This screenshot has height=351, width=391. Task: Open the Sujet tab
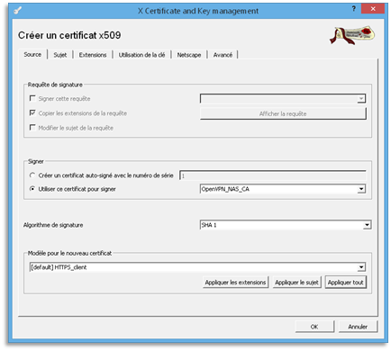tap(60, 55)
